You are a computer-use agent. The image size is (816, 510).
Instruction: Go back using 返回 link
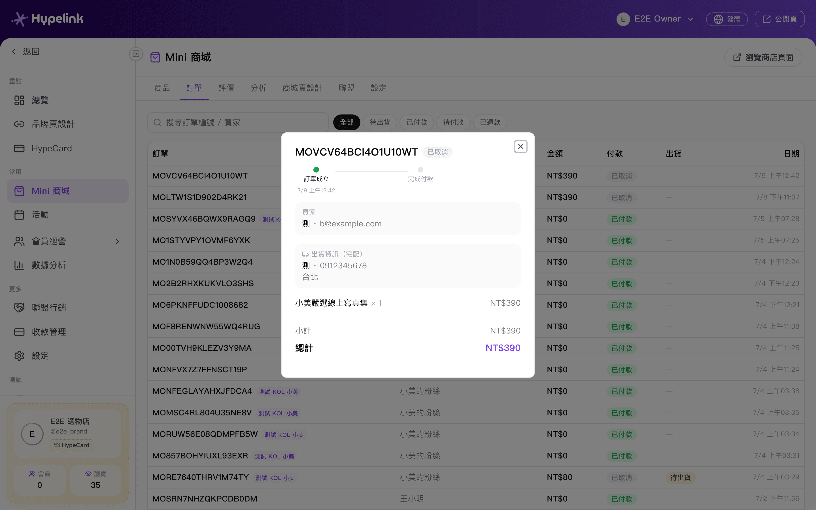(25, 51)
